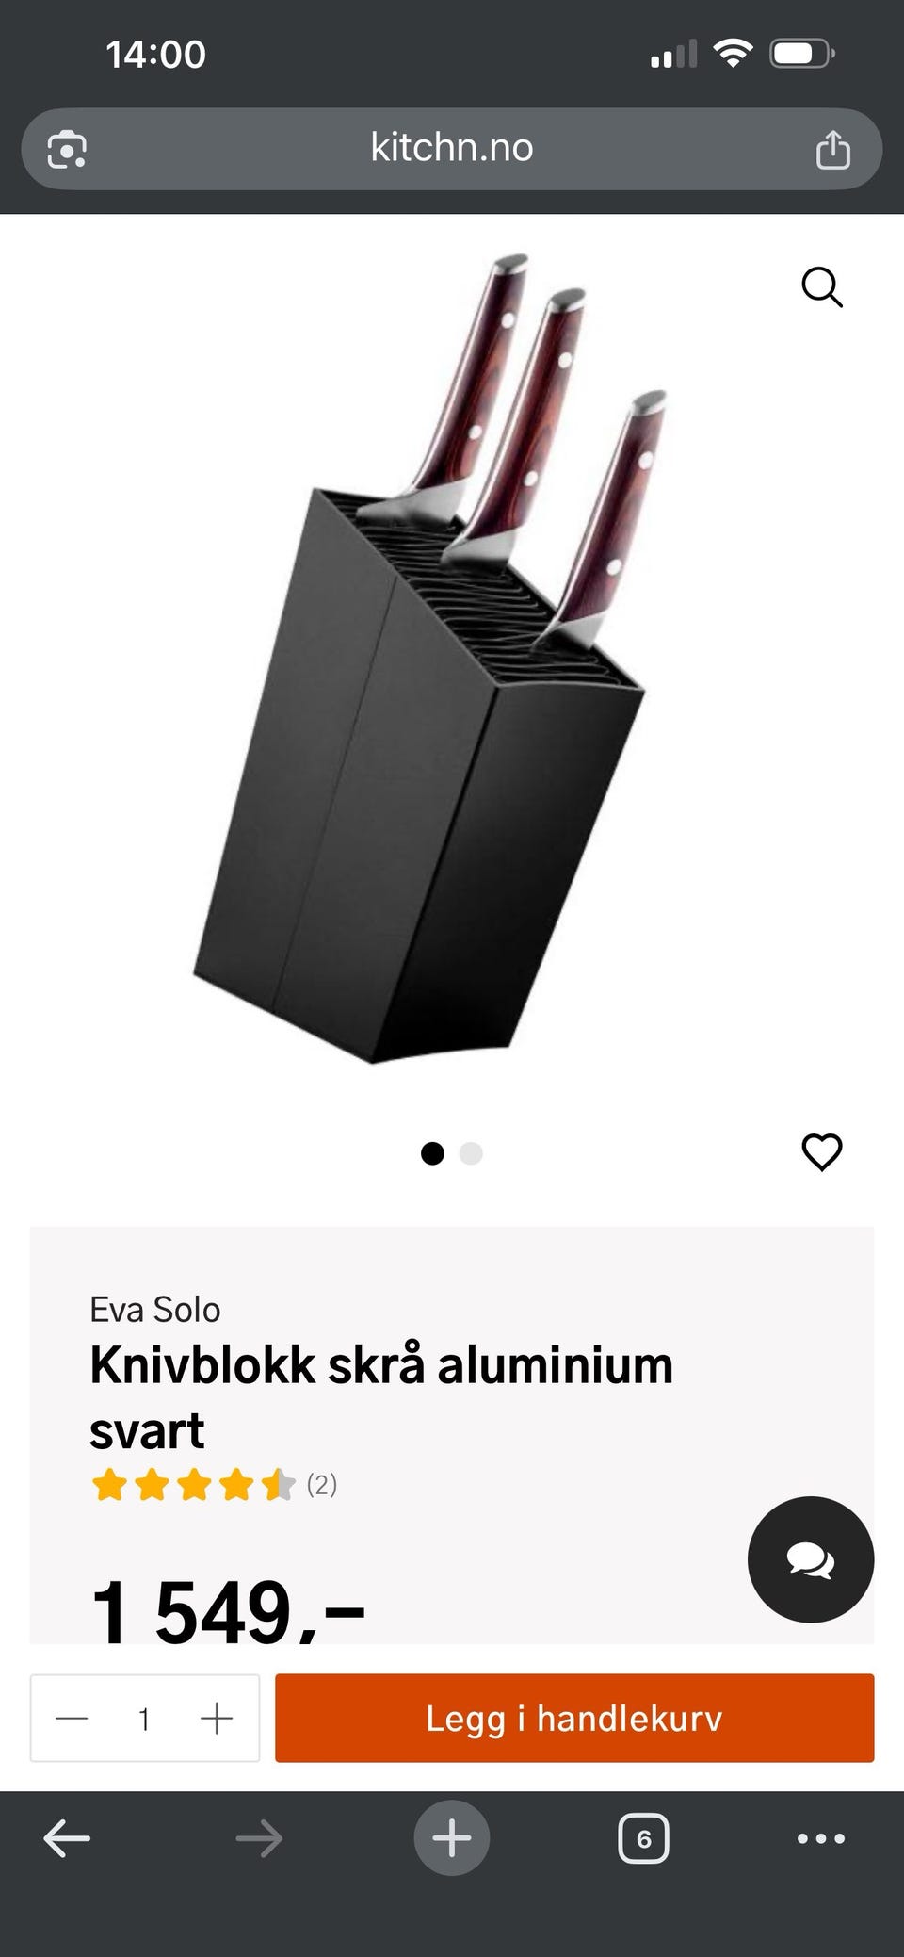
Task: Go back with the browser back arrow
Action: pyautogui.click(x=67, y=1838)
